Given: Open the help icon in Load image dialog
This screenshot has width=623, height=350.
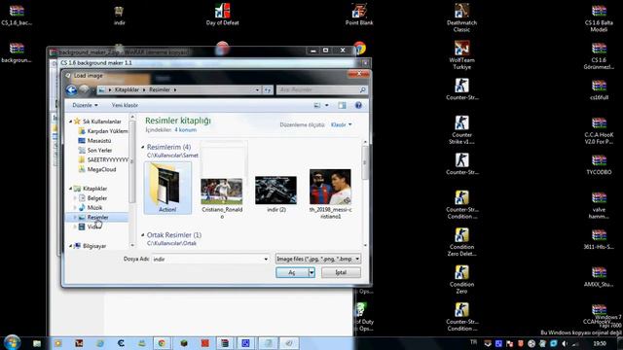Looking at the screenshot, I should [x=358, y=105].
